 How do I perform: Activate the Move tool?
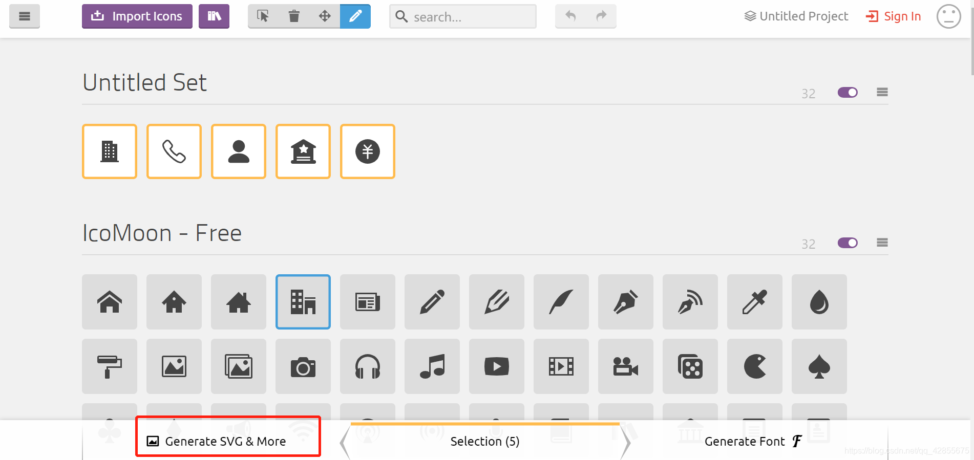point(325,16)
